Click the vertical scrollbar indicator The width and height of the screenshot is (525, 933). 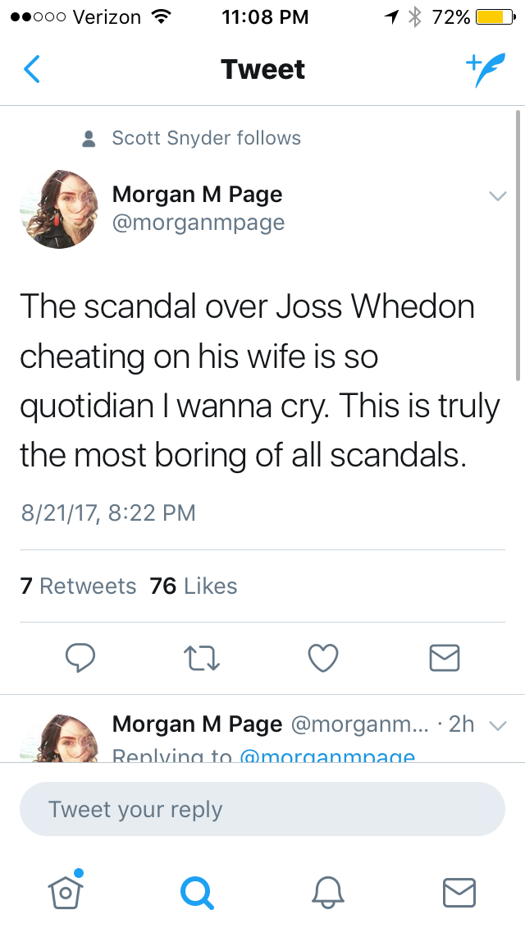coord(518,245)
